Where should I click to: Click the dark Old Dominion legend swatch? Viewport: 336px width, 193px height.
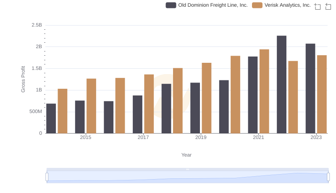click(171, 5)
